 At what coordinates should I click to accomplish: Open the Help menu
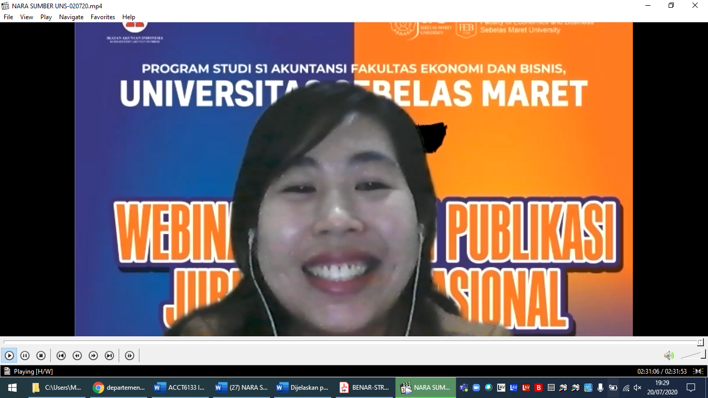tap(129, 17)
